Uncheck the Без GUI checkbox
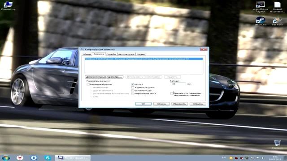Screen dimensions: 287x161 [132, 85]
